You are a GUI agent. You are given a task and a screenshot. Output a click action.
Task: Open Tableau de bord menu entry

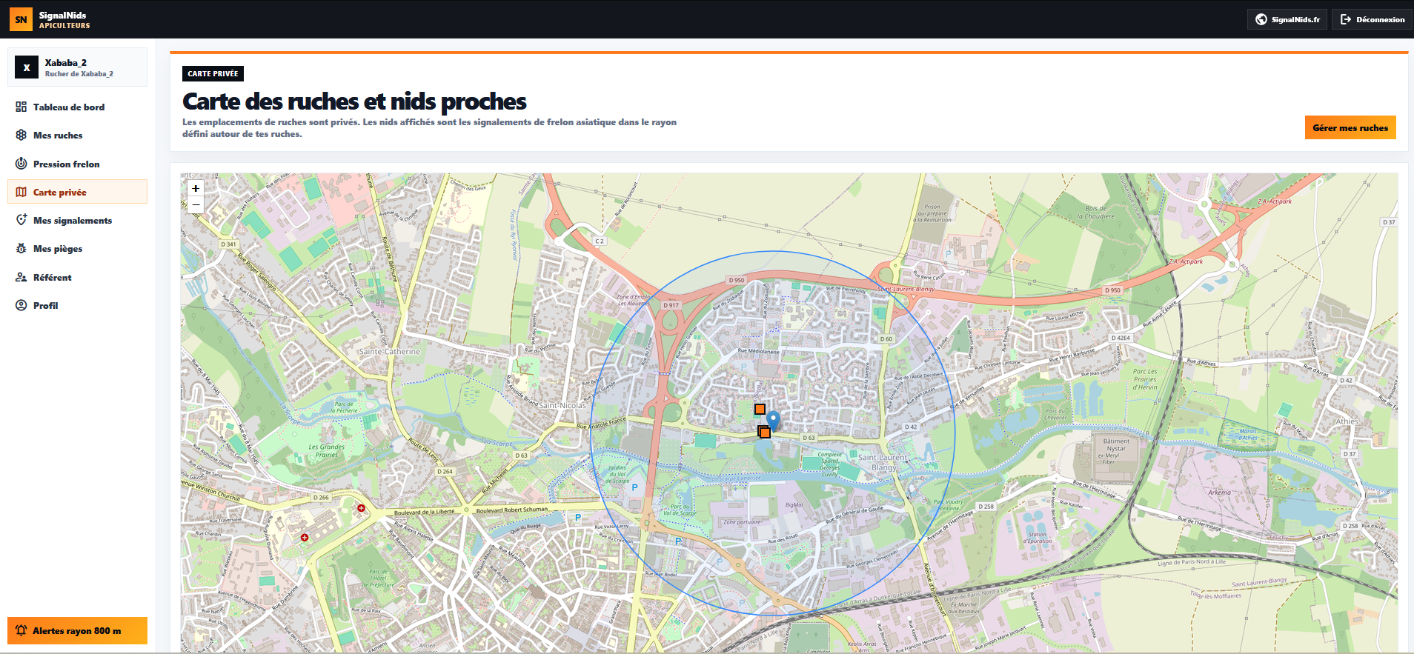77,107
